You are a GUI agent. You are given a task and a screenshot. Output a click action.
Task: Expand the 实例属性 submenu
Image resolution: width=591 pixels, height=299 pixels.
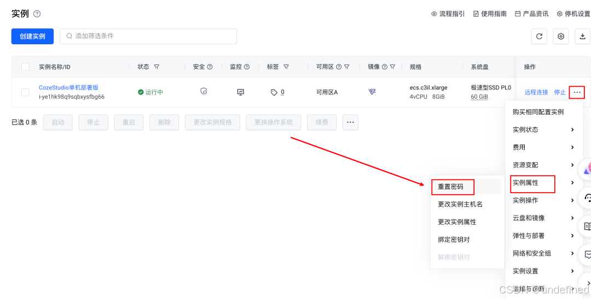click(x=543, y=183)
